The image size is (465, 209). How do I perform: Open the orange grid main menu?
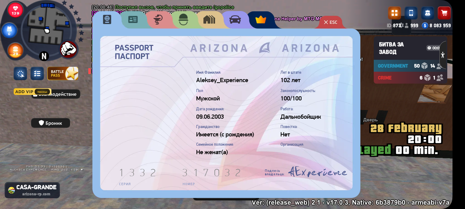[x=394, y=13]
